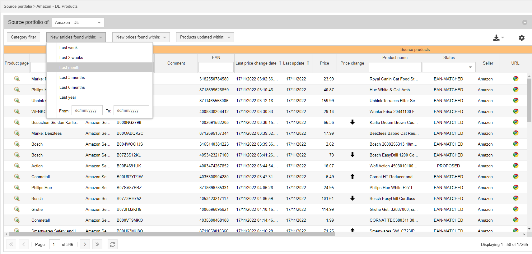Go to next page arrow
This screenshot has height=254, width=532.
[85, 244]
